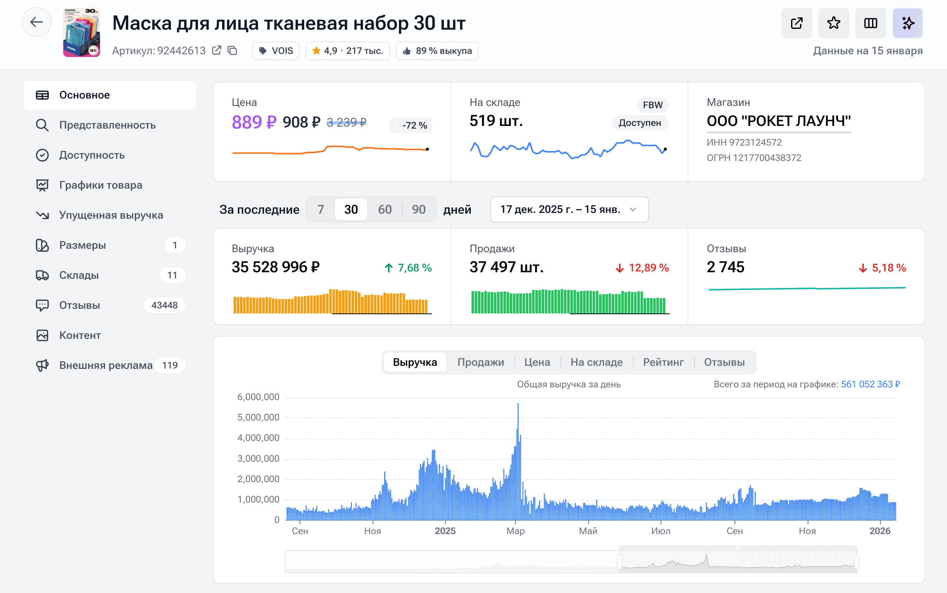
Task: Open the Упущенная выручка sidebar section
Action: pos(111,215)
